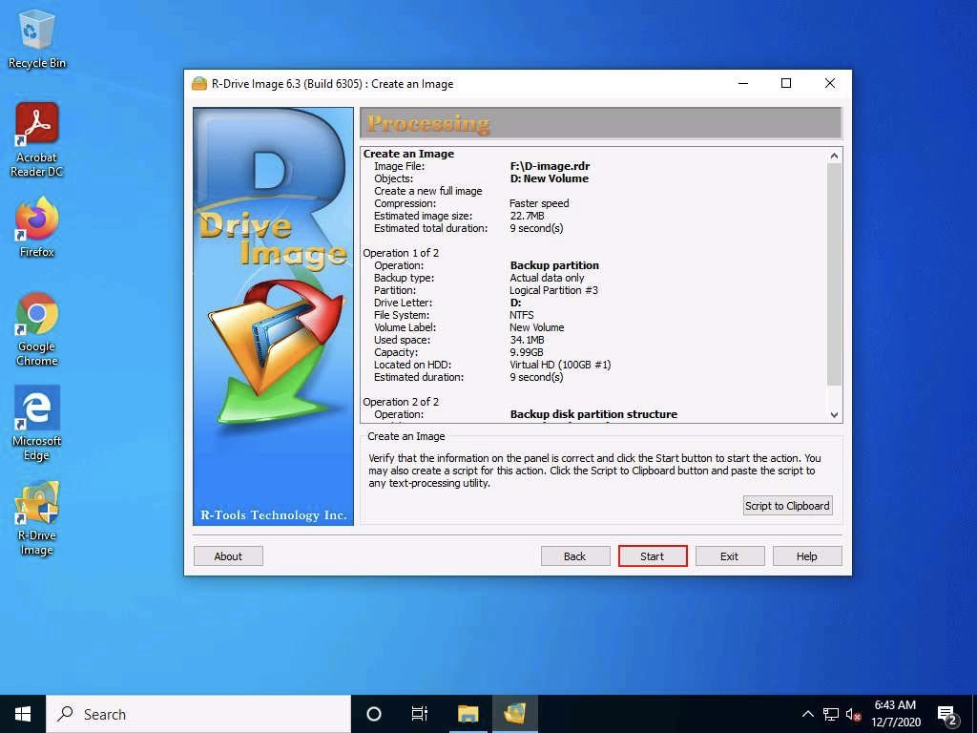Click the used space value 34.1MB

(527, 340)
